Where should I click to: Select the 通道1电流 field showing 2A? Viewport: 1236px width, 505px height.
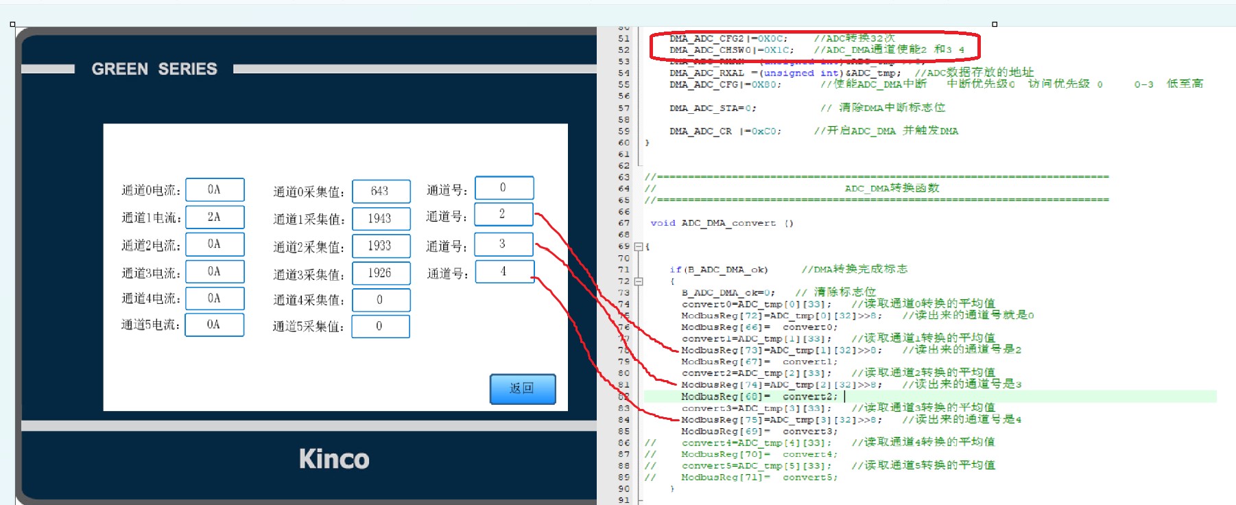[x=215, y=218]
